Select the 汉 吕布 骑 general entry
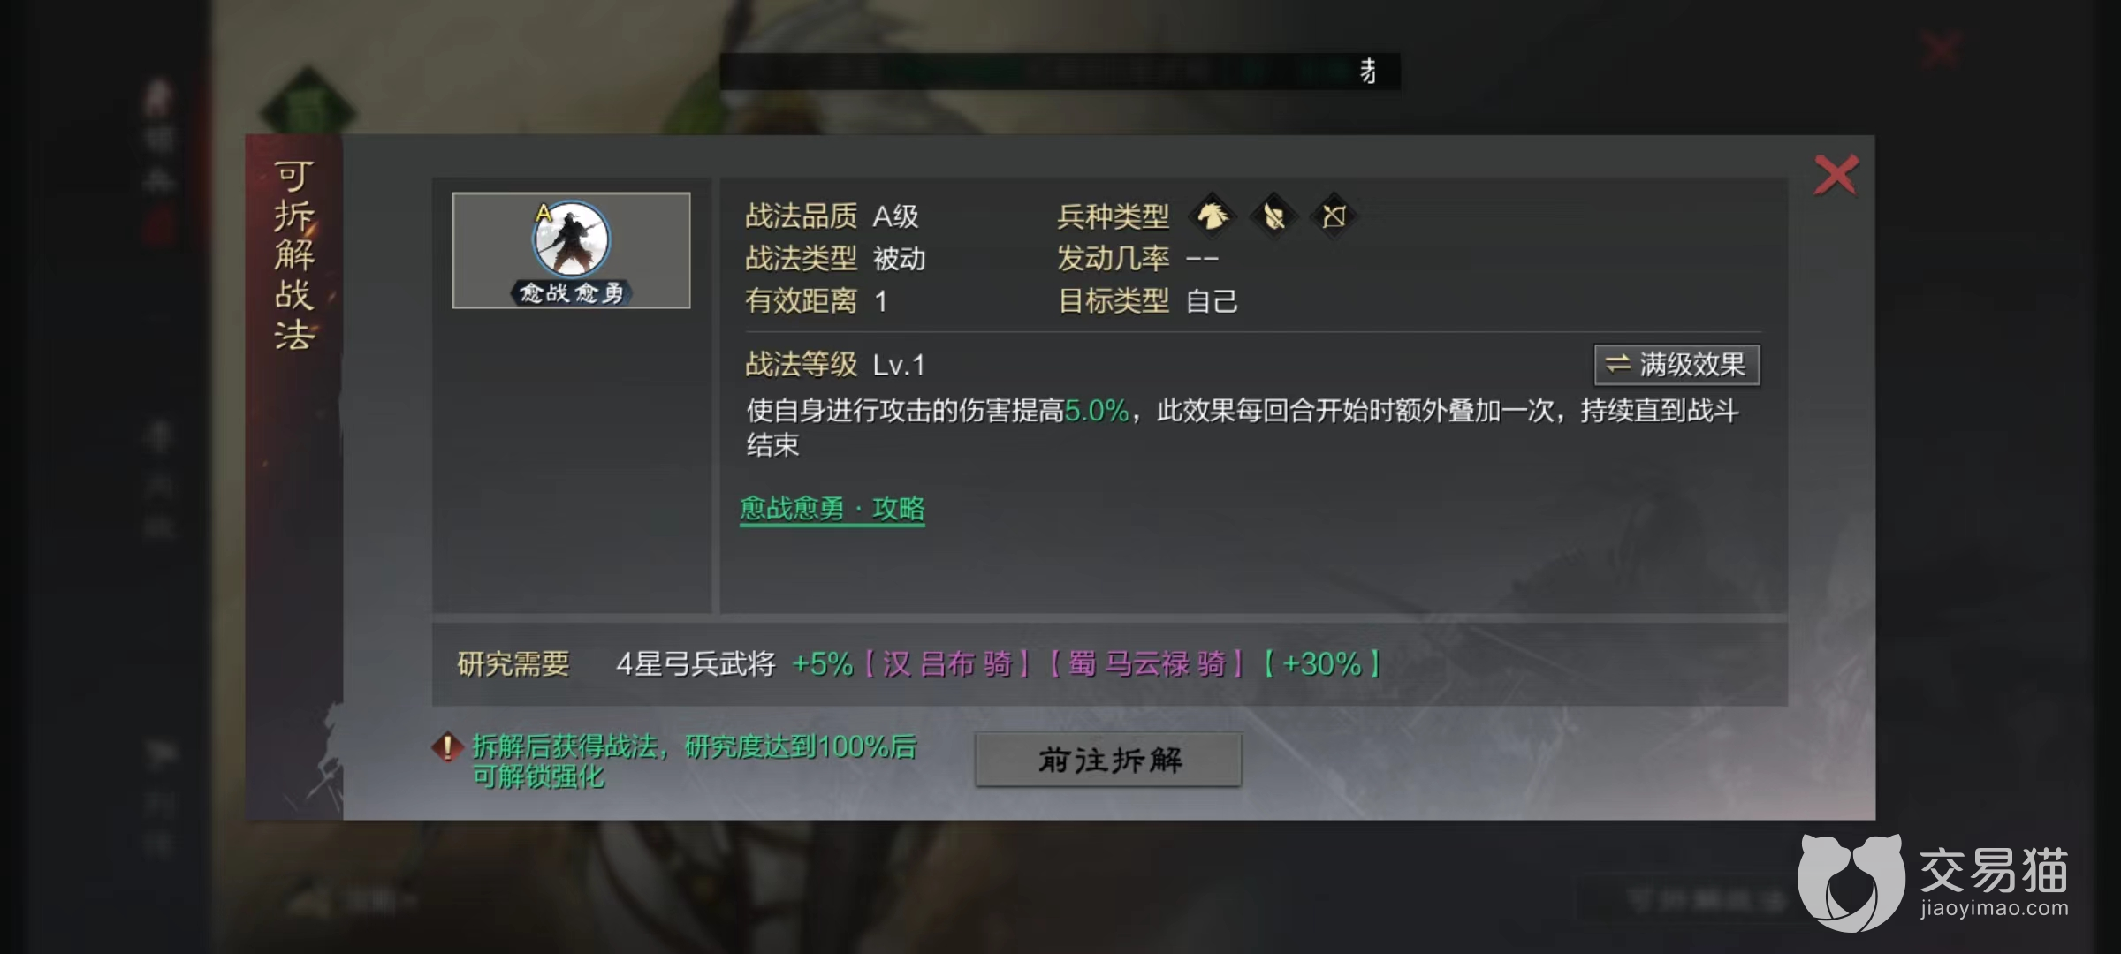Image resolution: width=2121 pixels, height=954 pixels. [x=947, y=663]
